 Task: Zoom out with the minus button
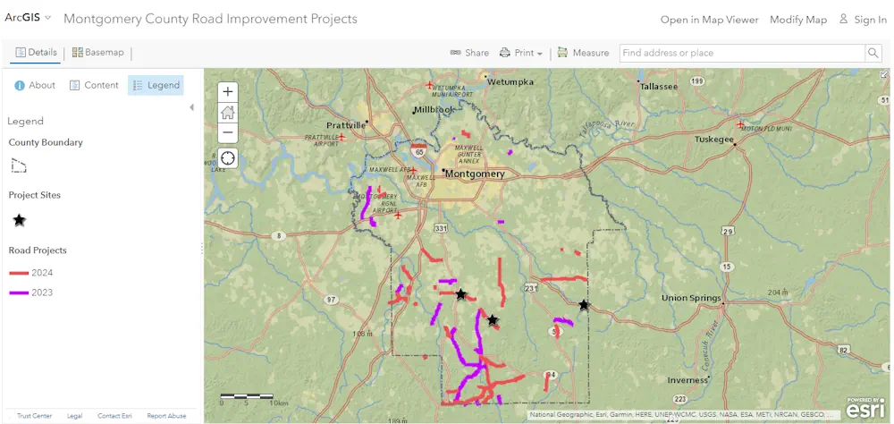click(x=228, y=133)
